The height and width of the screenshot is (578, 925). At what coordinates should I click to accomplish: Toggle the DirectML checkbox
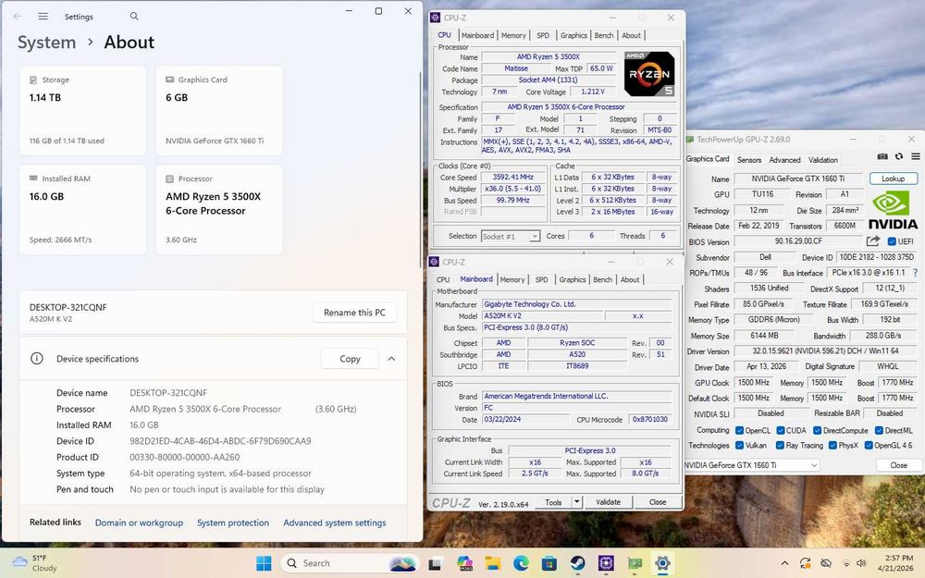click(x=879, y=431)
